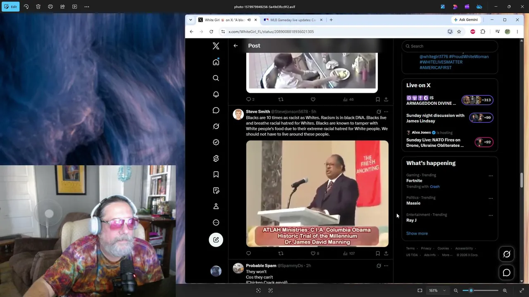The height and width of the screenshot is (297, 529).
Task: Fit photo to window in Photos
Action: [420, 290]
